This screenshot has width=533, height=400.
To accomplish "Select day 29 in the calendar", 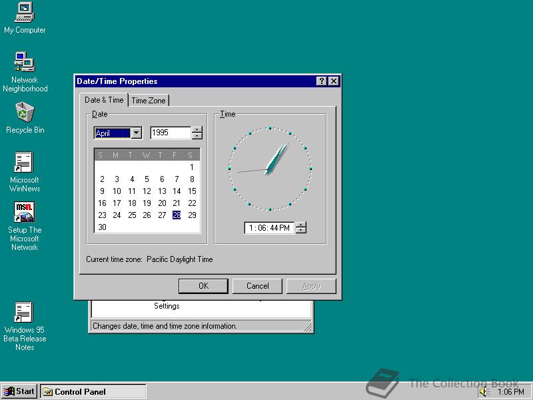I will pos(192,215).
